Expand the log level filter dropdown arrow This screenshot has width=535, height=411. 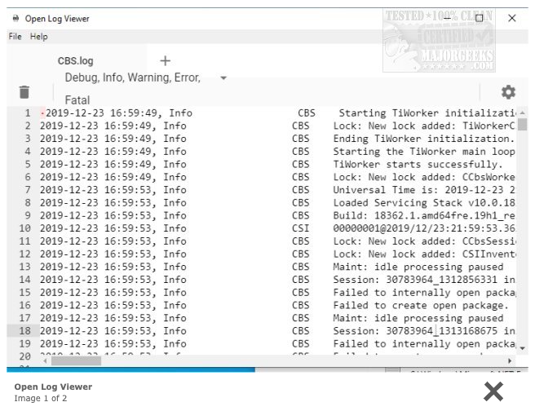(223, 78)
